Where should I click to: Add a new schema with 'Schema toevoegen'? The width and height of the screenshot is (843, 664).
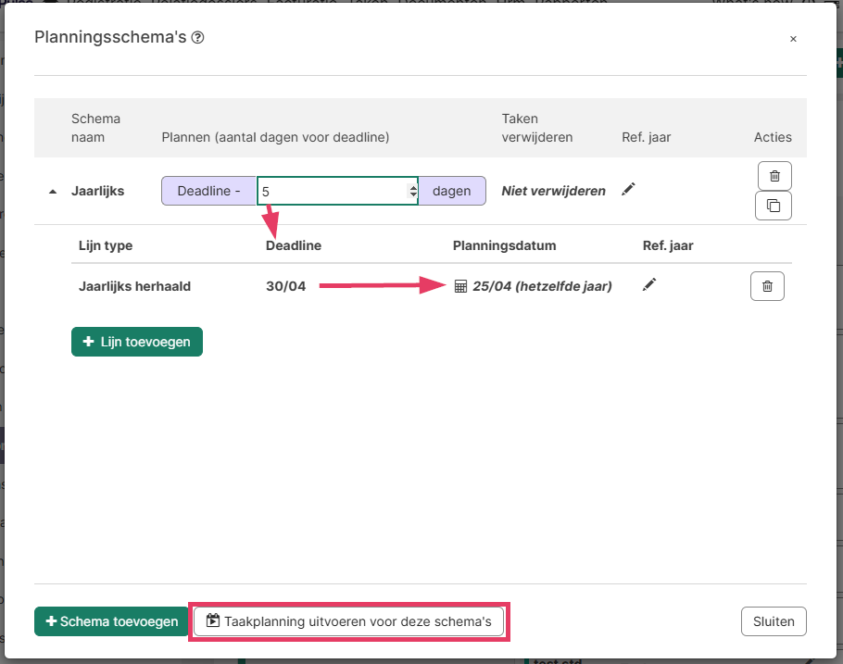click(111, 621)
